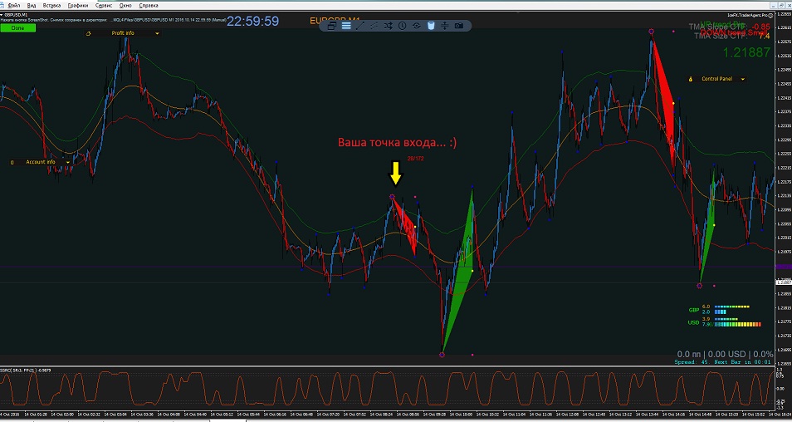Viewport: 792px width, 422px height.
Task: Click the vertical compress arrows icon
Action: click(445, 26)
